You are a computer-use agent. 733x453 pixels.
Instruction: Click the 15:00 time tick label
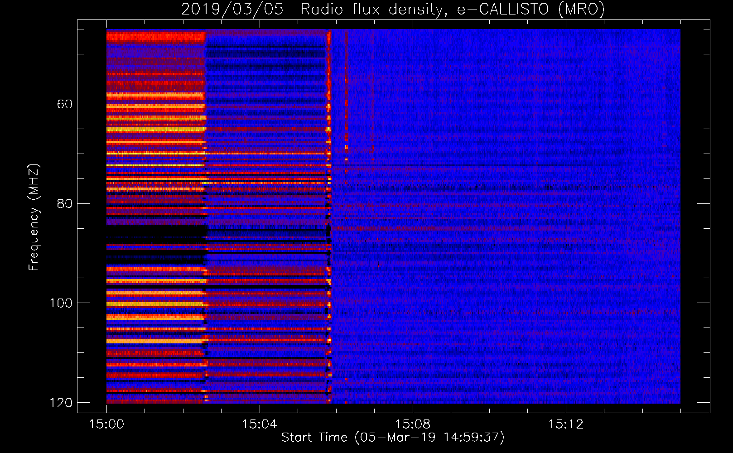tap(106, 424)
